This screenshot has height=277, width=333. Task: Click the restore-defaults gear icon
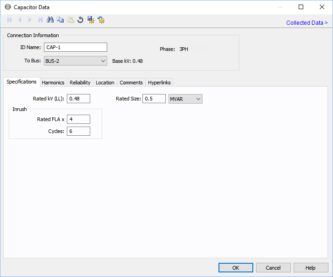101,20
